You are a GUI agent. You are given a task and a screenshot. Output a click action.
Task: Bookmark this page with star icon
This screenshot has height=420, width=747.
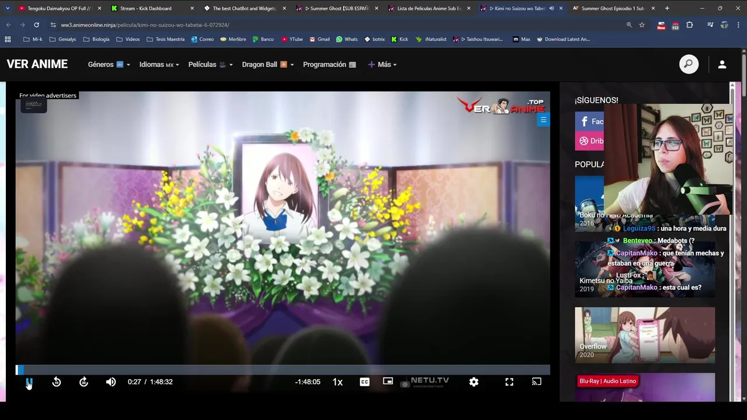[642, 25]
